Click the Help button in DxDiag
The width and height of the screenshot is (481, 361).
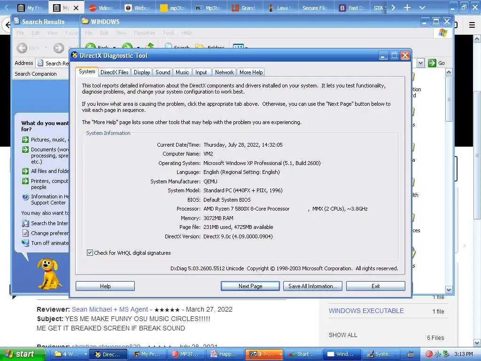[x=105, y=286]
